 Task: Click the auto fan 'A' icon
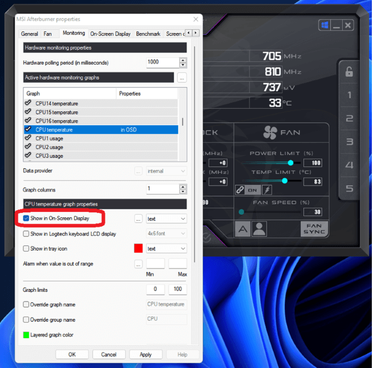pos(243,229)
